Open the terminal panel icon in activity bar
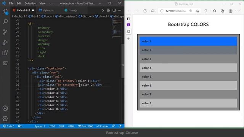244x137 pixels. [x=5, y=63]
